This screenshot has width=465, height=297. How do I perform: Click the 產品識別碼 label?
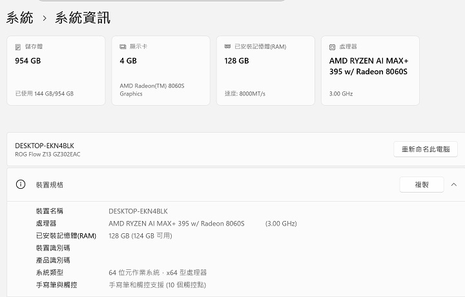pos(53,260)
